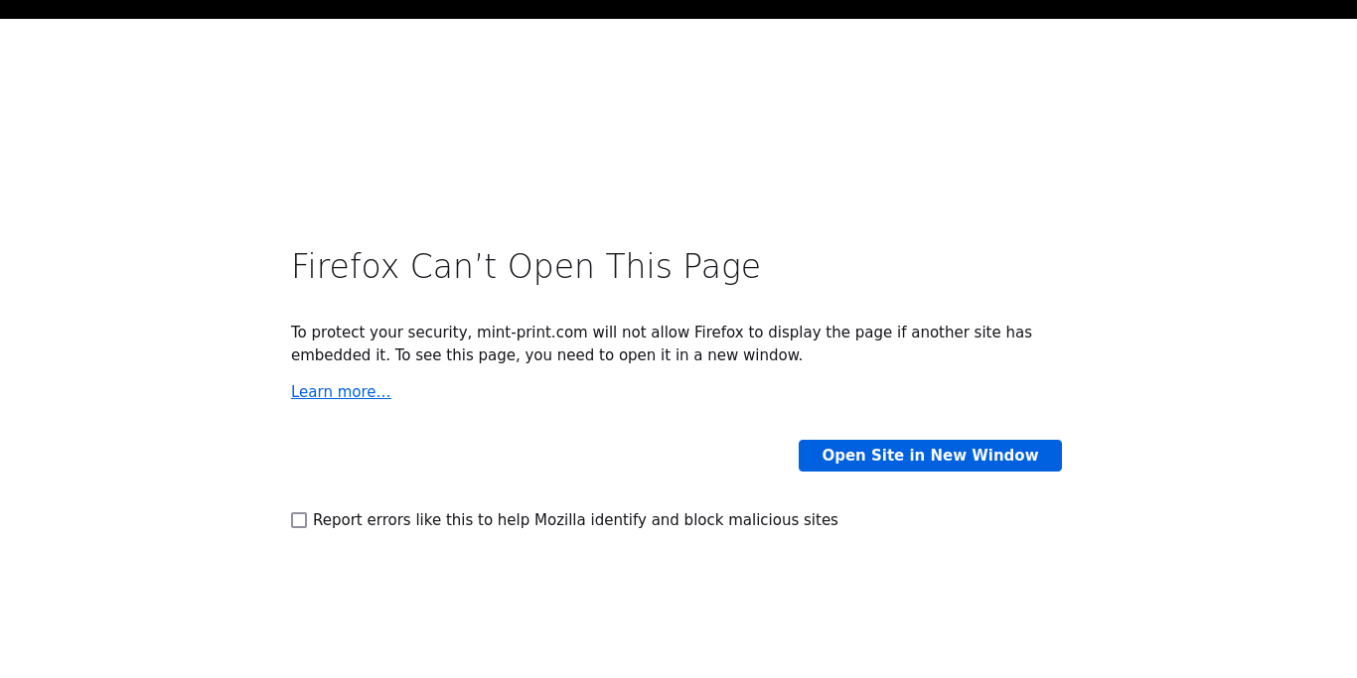Enable the report errors checkbox
Image resolution: width=1357 pixels, height=678 pixels.
(299, 520)
